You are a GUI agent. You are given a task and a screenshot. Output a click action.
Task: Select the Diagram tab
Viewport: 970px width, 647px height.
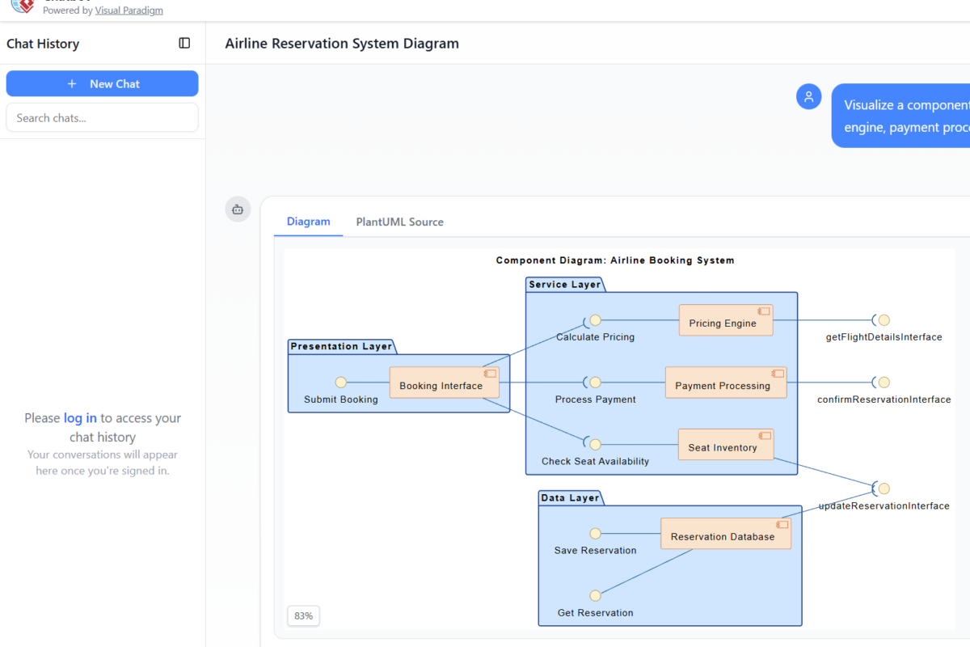(x=308, y=222)
